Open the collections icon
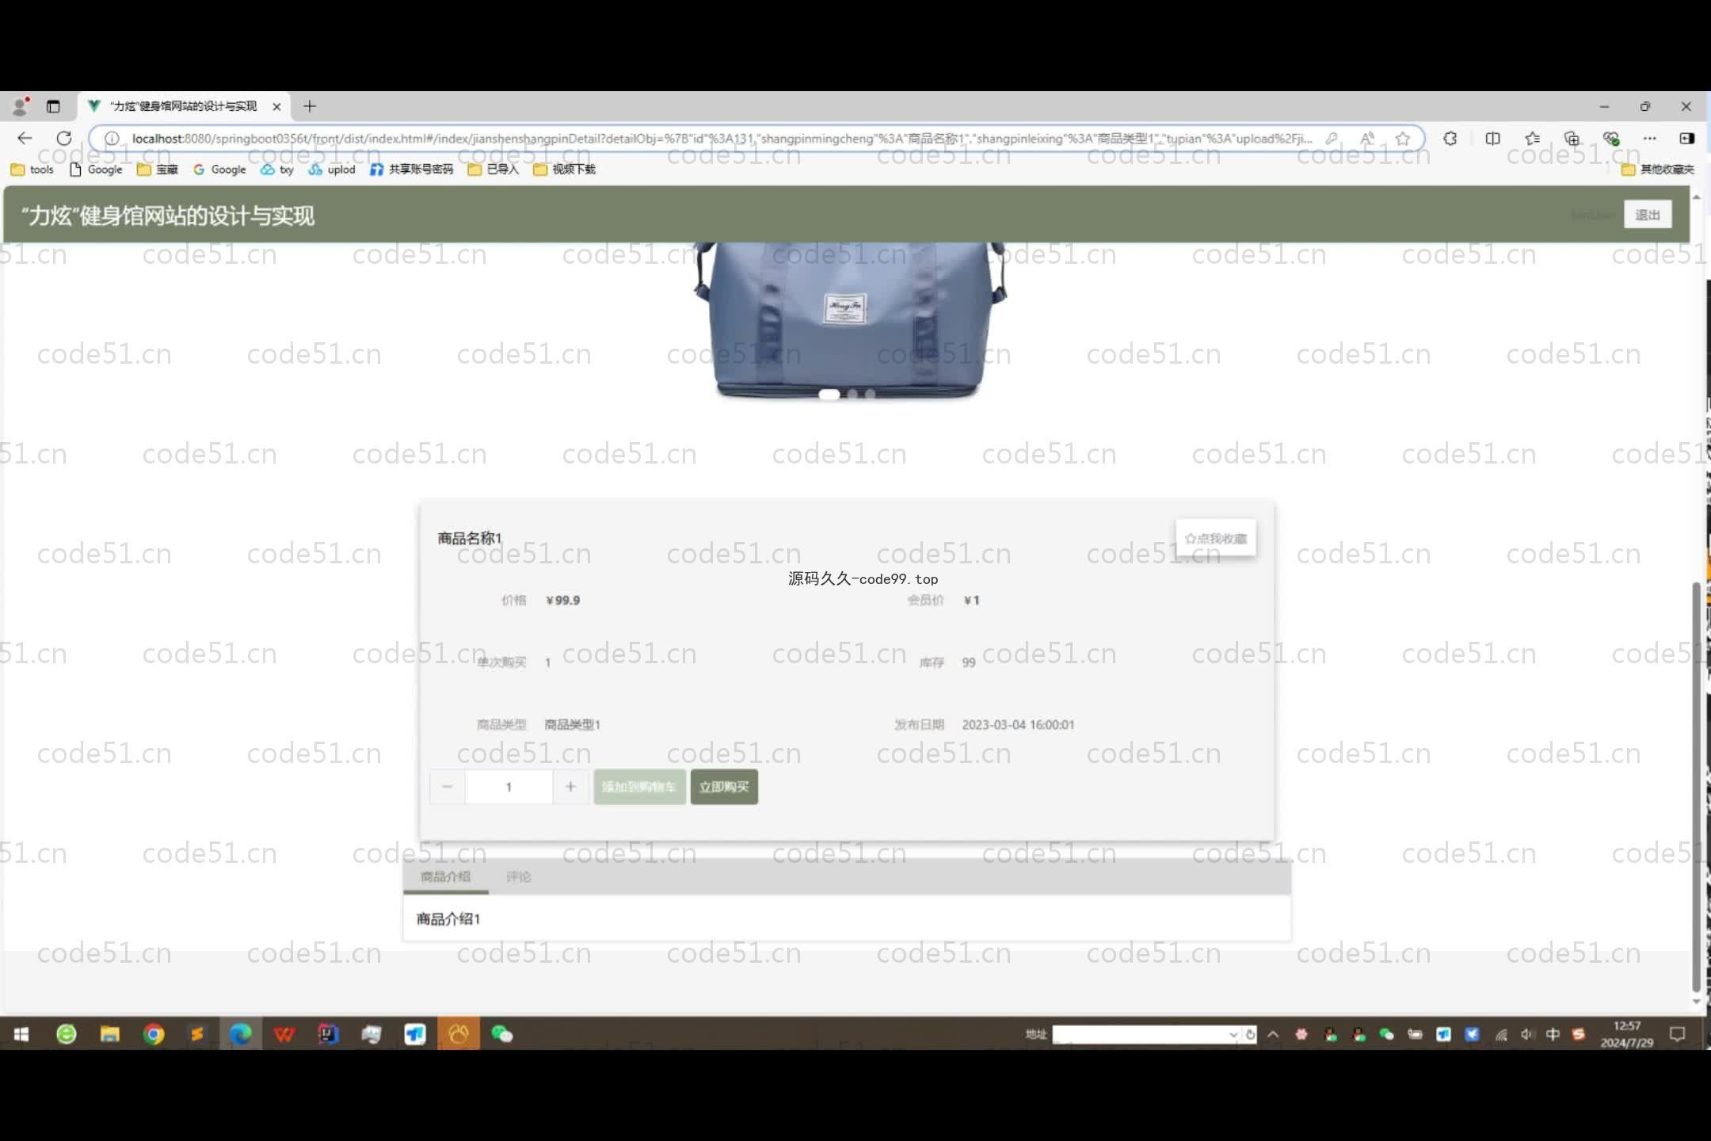1711x1141 pixels. 1572,139
